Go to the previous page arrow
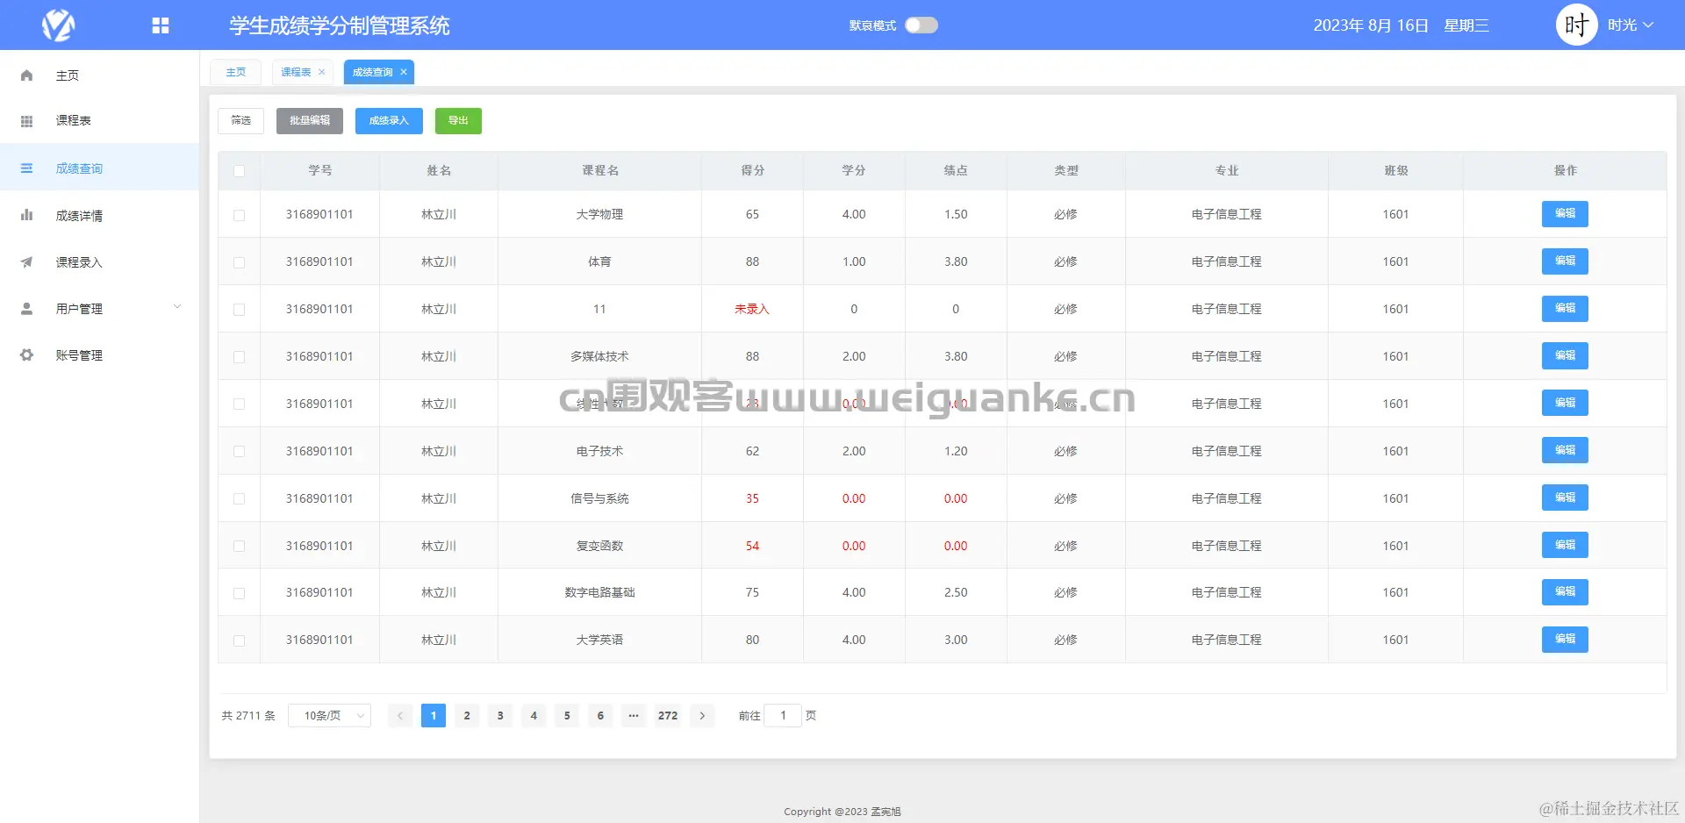The height and width of the screenshot is (823, 1685). click(400, 716)
